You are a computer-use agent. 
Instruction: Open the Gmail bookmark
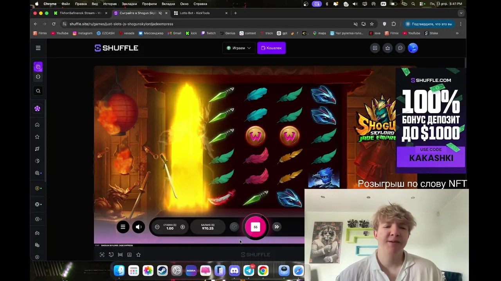click(x=175, y=33)
